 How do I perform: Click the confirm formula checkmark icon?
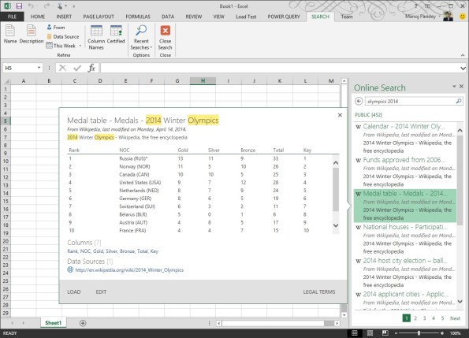coord(77,68)
